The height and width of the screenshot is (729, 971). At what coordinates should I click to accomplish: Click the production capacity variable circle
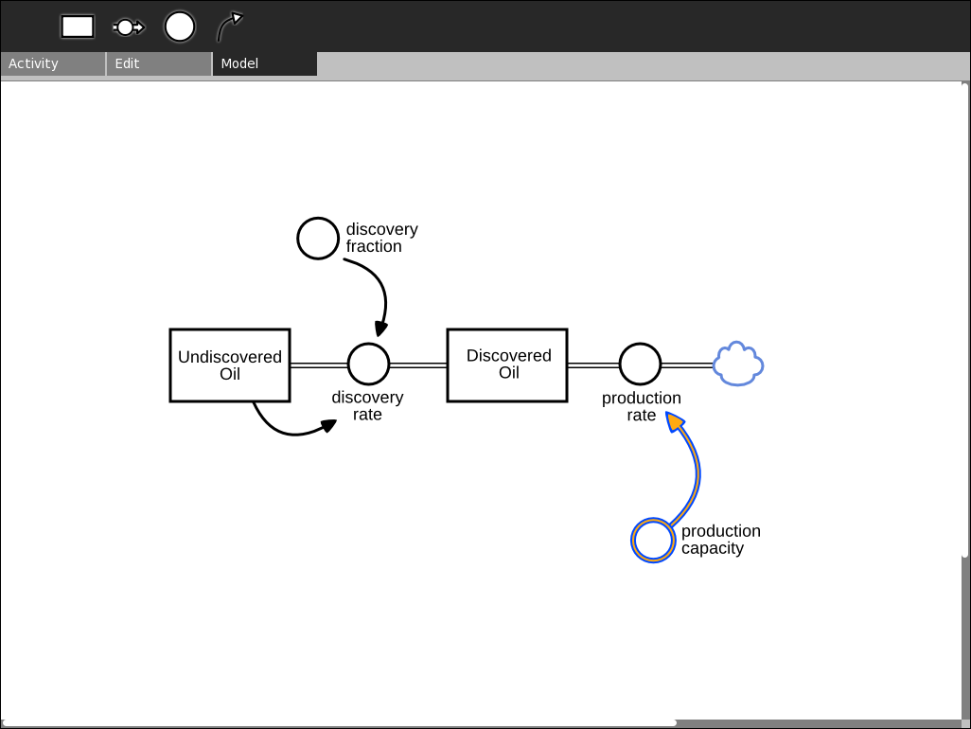pos(653,541)
